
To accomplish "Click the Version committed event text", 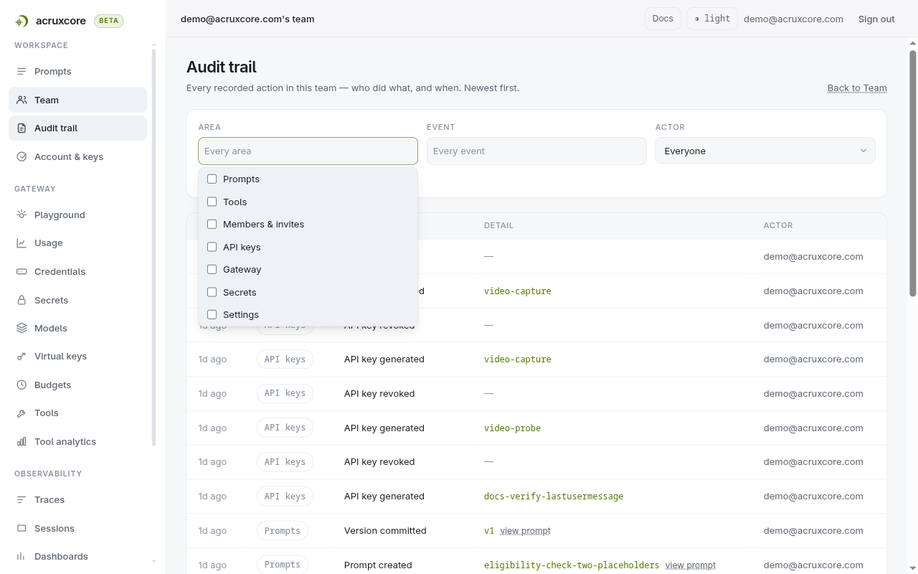I will click(x=385, y=531).
